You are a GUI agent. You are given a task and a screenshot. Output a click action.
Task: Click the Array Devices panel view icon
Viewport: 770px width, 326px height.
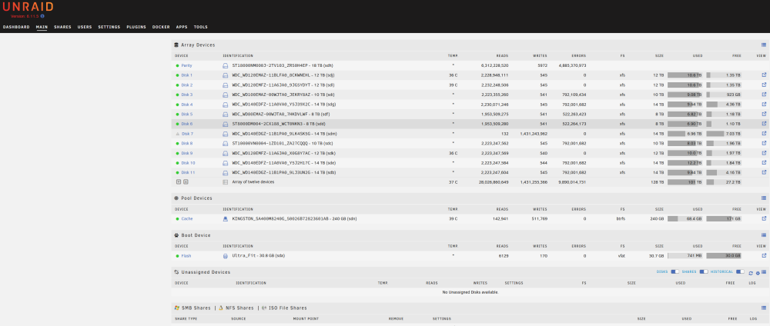(x=764, y=45)
